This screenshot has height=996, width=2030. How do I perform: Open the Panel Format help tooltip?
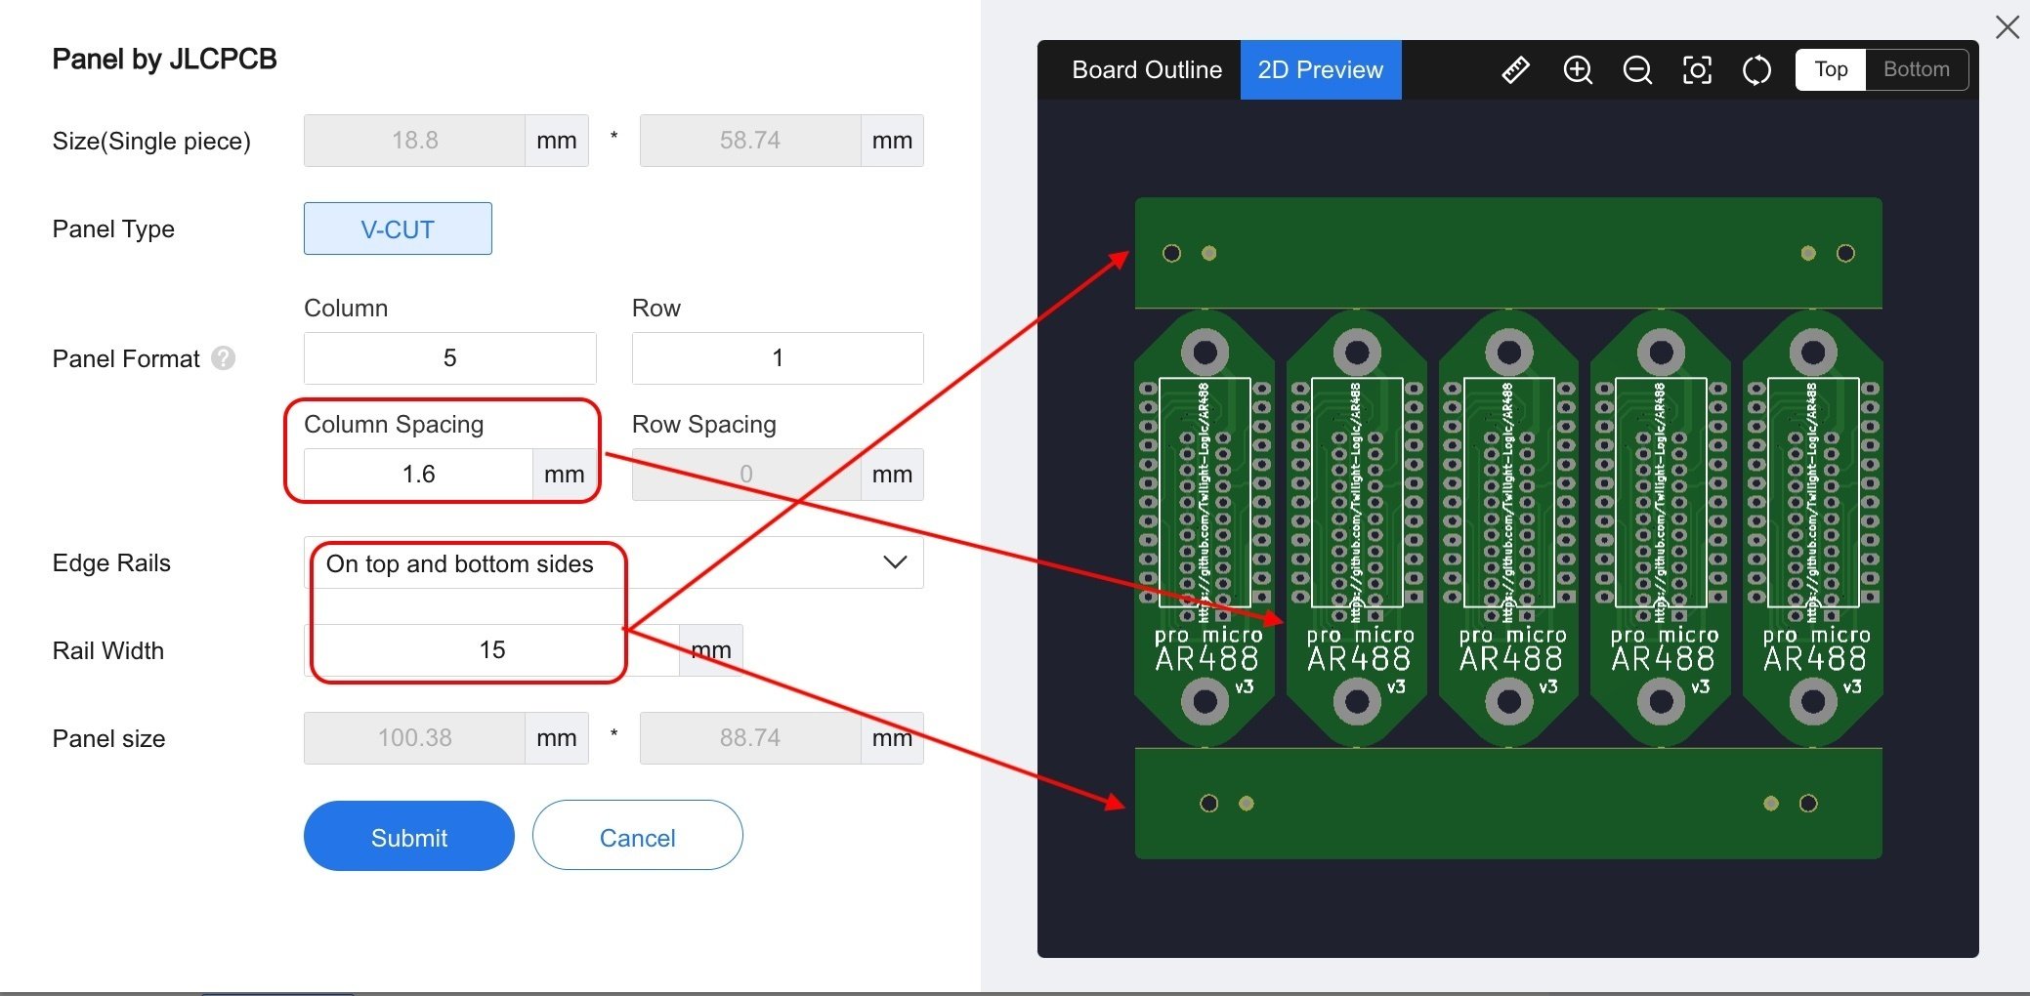pyautogui.click(x=223, y=358)
